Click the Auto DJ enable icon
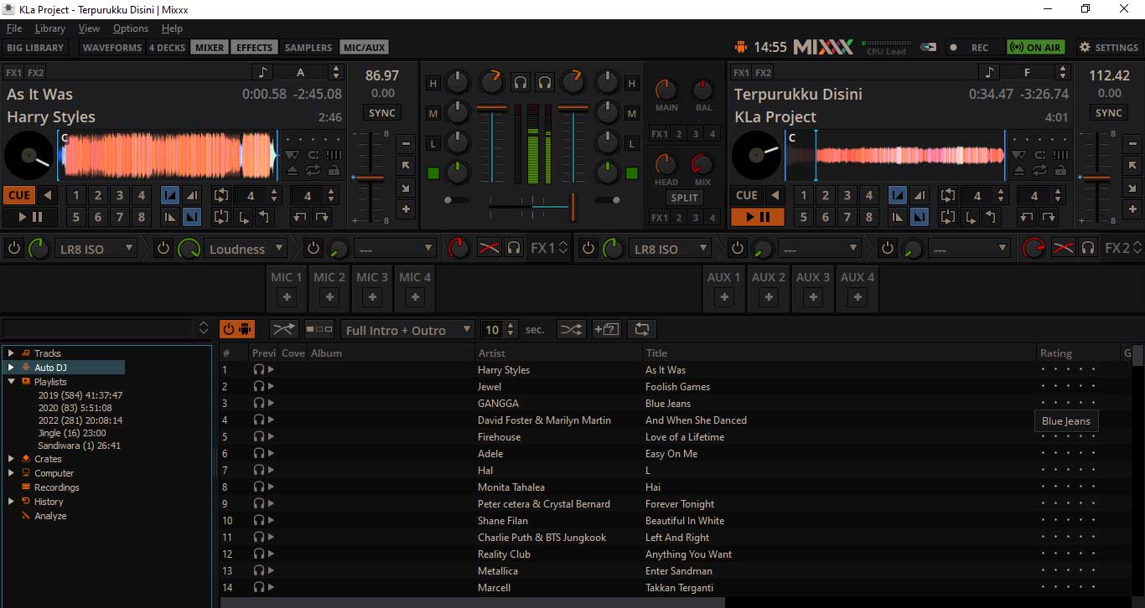 (x=237, y=330)
